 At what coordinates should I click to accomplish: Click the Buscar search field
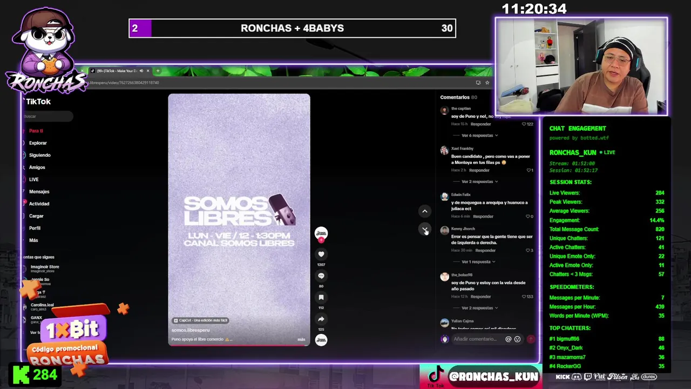click(48, 116)
